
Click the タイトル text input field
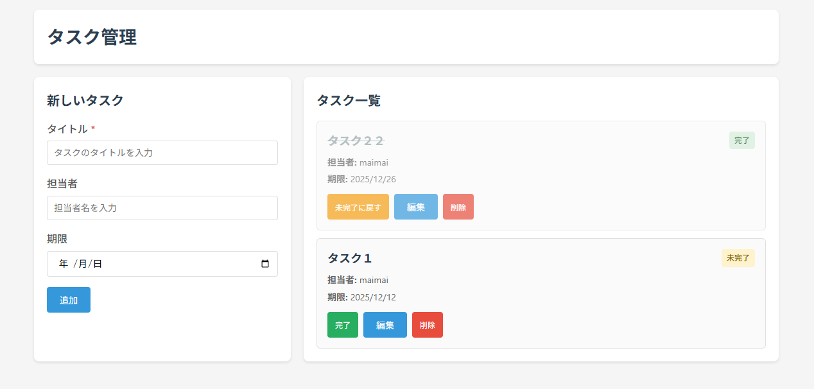click(162, 153)
